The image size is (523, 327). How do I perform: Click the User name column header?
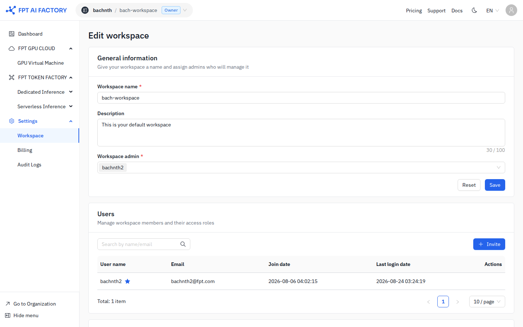coord(113,264)
